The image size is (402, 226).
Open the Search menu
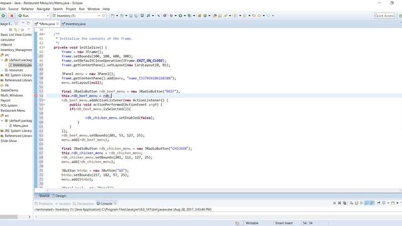click(58, 9)
